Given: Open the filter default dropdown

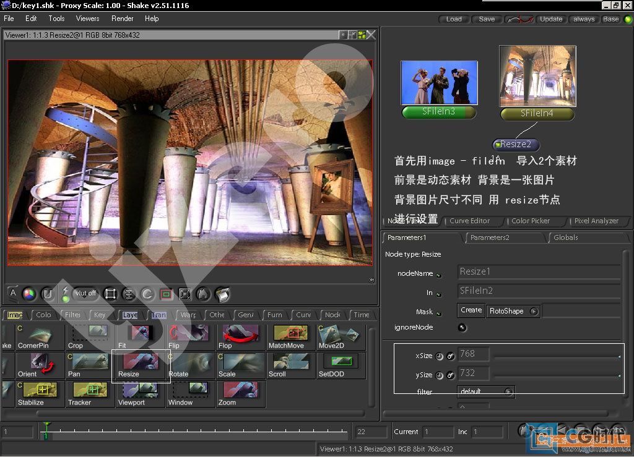Looking at the screenshot, I should click(x=486, y=391).
